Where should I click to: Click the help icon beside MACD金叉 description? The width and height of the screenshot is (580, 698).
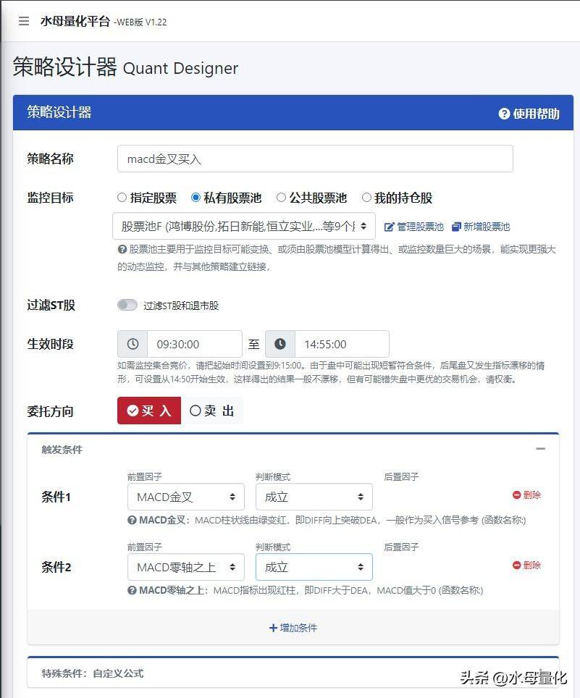tap(132, 520)
